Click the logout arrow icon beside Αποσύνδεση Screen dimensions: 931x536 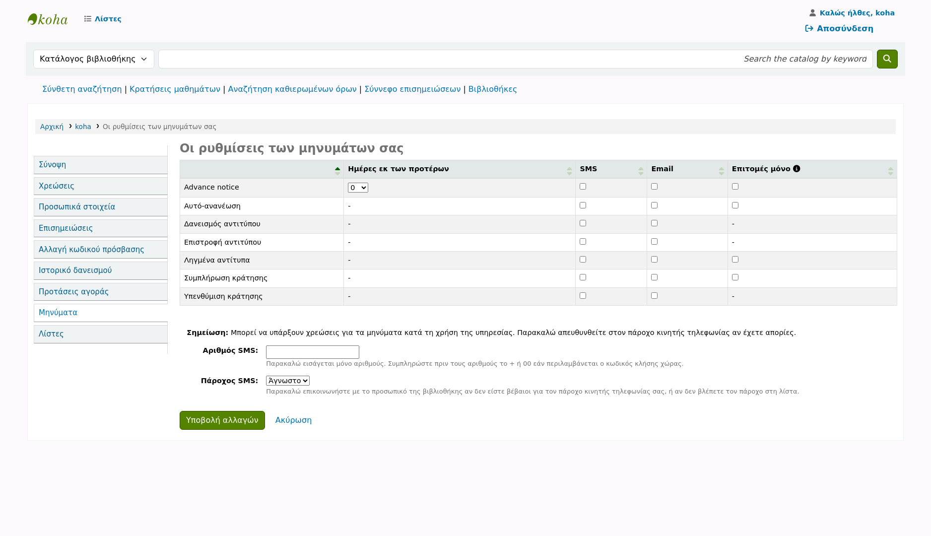809,29
